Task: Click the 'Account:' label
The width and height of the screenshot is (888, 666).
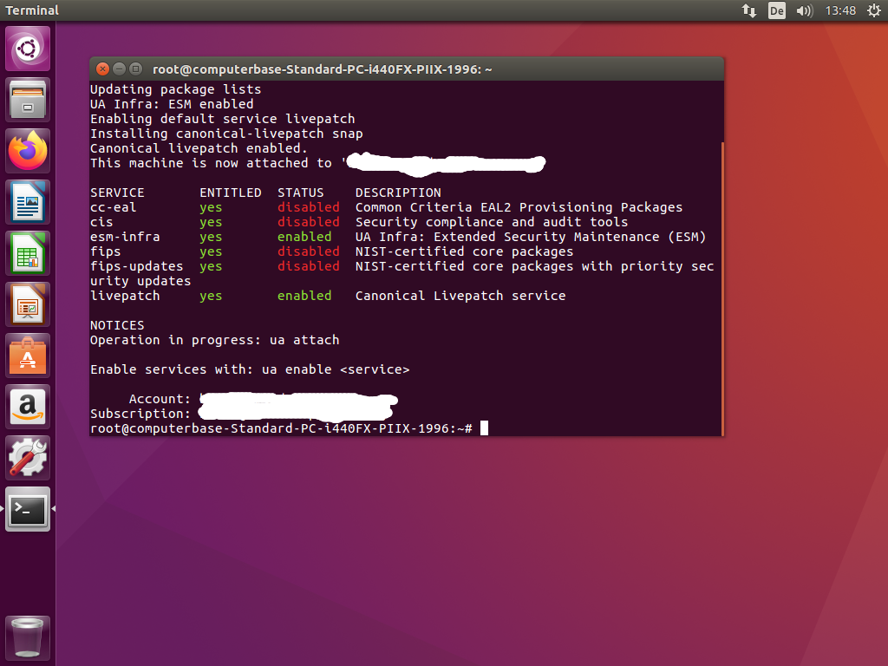Action: click(x=160, y=399)
